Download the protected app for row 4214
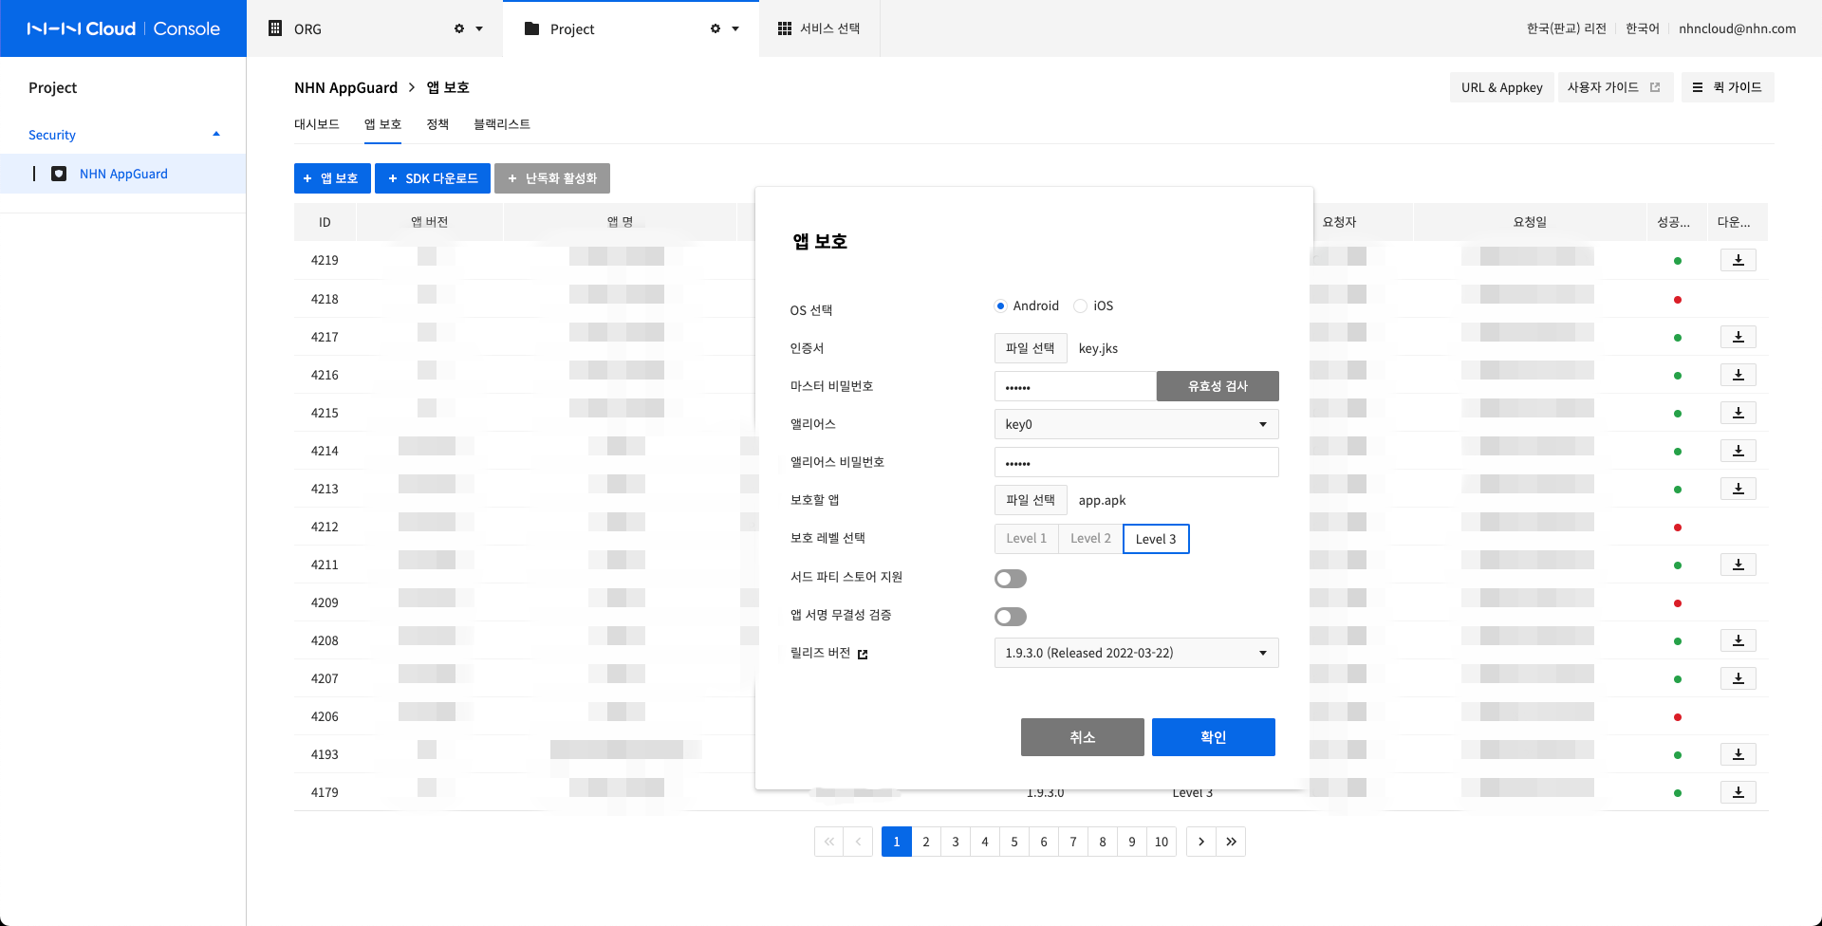 point(1738,451)
